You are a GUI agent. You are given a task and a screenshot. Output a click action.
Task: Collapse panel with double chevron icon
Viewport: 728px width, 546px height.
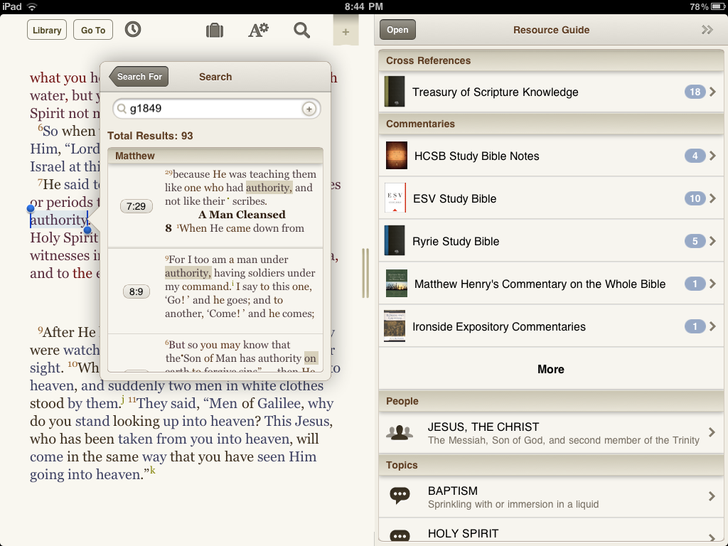tap(707, 30)
